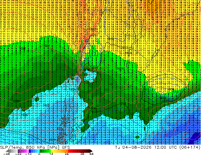Click the 26 legend label
The image size is (201, 155).
(67, 154)
